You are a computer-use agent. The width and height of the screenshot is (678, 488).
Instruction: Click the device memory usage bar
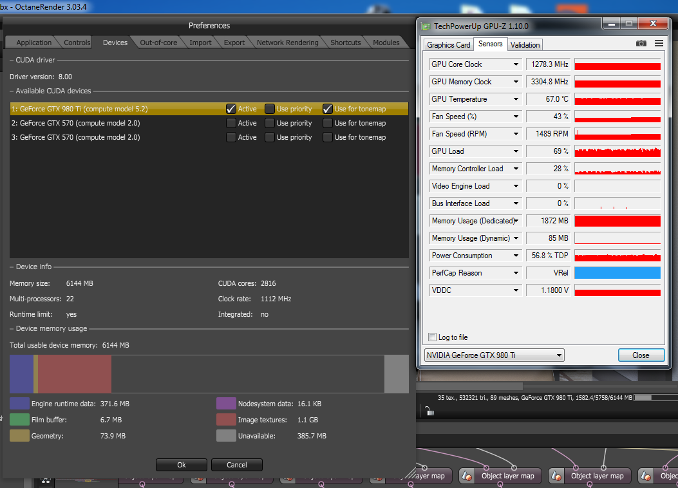[209, 374]
